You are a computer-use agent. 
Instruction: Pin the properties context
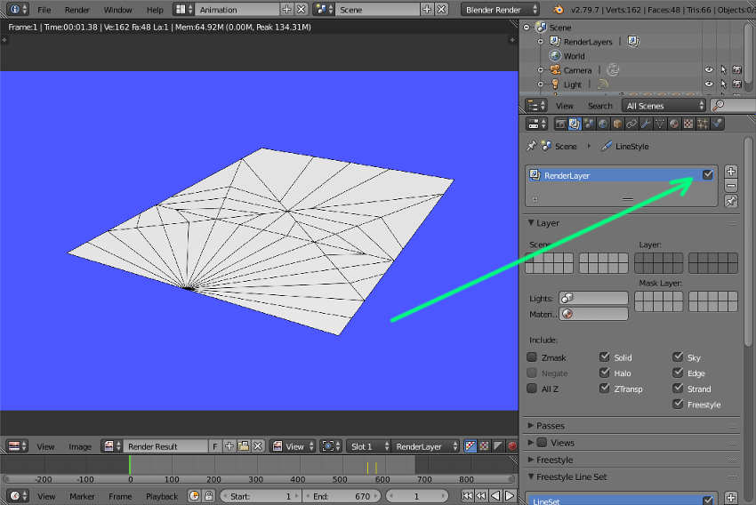531,146
